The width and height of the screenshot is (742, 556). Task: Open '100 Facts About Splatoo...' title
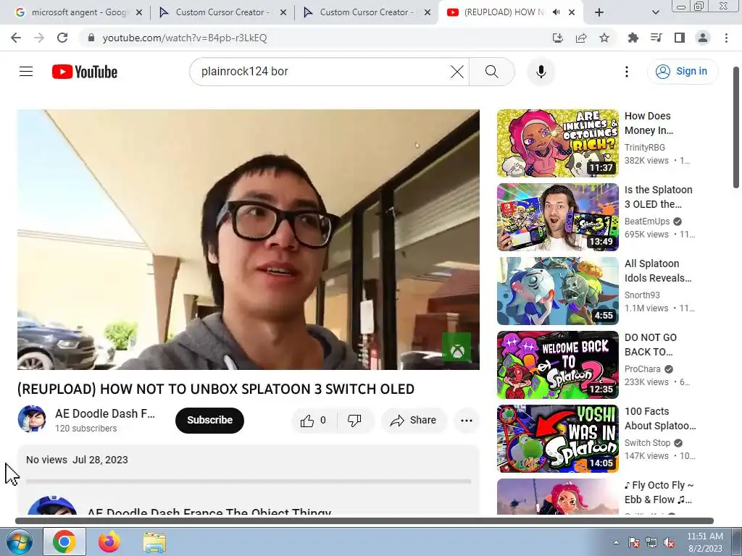click(660, 418)
